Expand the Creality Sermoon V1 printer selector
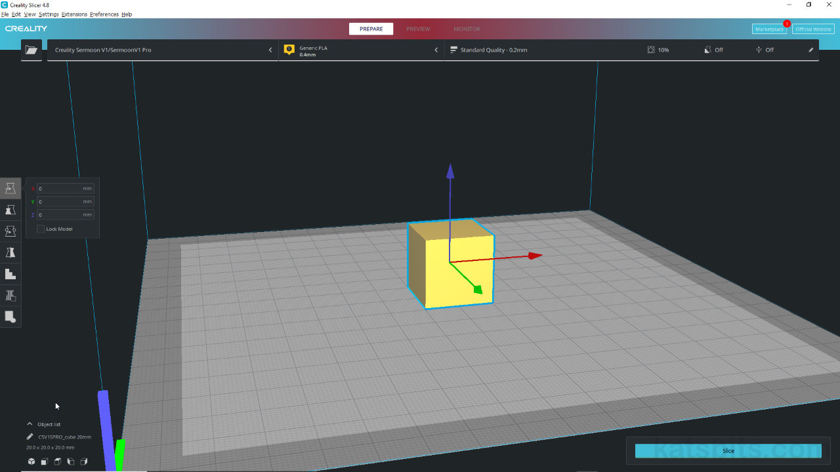840x472 pixels. pos(162,50)
